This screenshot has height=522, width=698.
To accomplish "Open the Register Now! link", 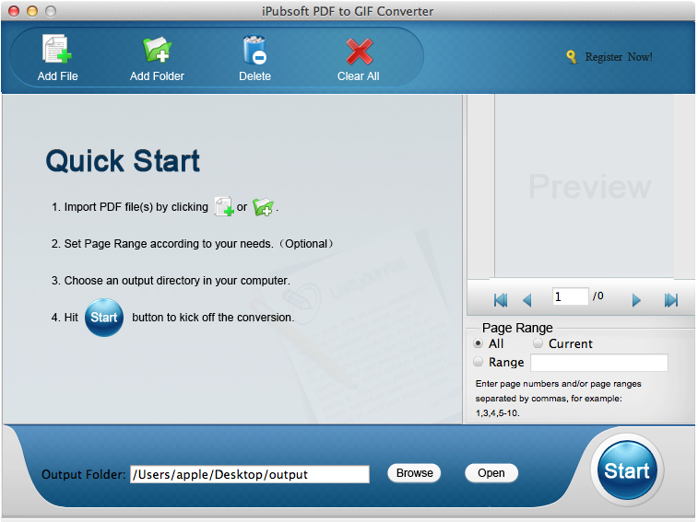I will coord(618,57).
